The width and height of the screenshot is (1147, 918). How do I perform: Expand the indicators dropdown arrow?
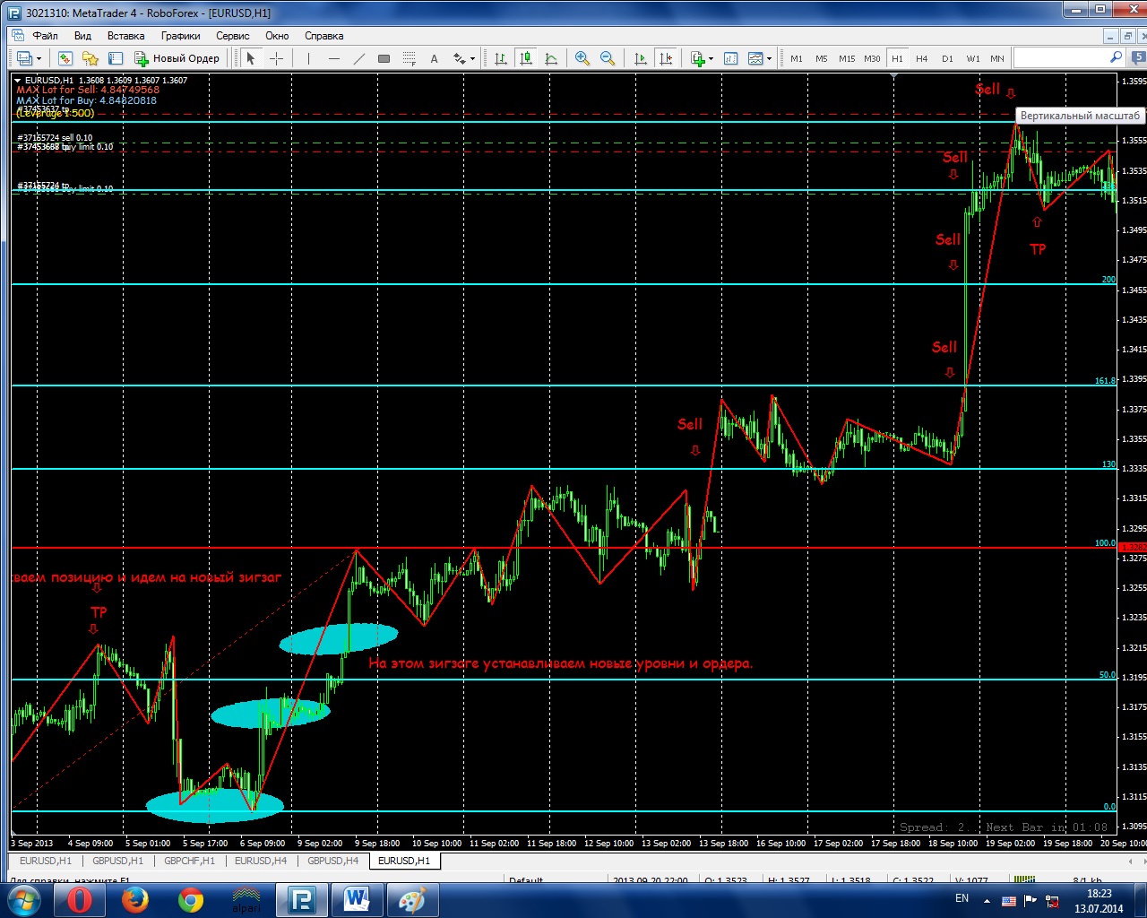tap(711, 59)
